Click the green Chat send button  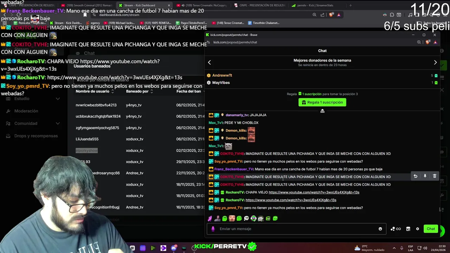(x=431, y=229)
